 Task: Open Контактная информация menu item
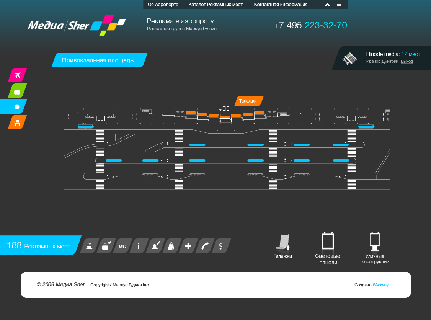[x=281, y=5]
